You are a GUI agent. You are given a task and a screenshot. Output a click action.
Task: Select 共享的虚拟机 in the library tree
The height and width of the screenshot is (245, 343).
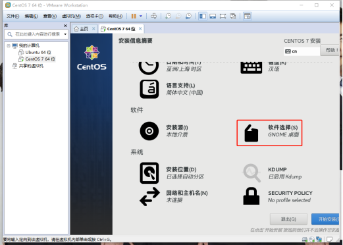pos(31,66)
